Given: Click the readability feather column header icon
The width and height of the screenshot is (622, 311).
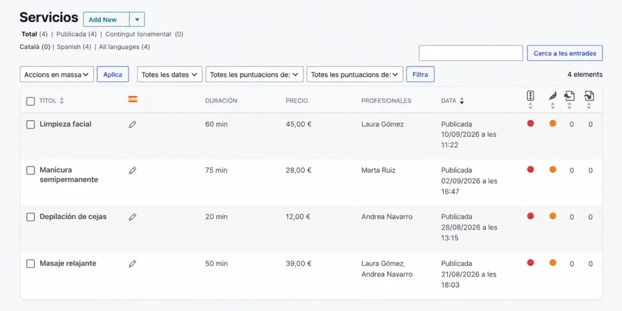Looking at the screenshot, I should tap(553, 95).
